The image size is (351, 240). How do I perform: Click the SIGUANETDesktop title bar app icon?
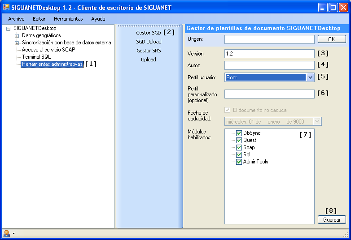6,7
